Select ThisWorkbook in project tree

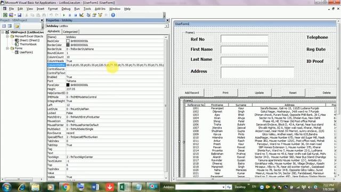[28, 44]
